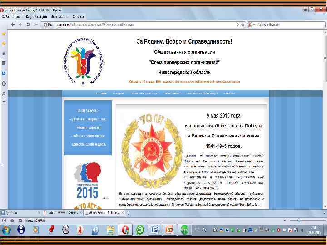Open the media player taskbar icon
The height and width of the screenshot is (245, 327).
[x=35, y=230]
